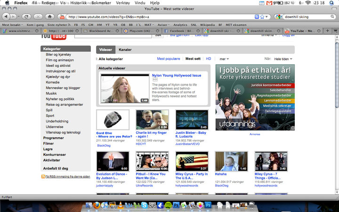Click the Bluetooth icon in the menu bar
The image size is (339, 212).
click(300, 3)
